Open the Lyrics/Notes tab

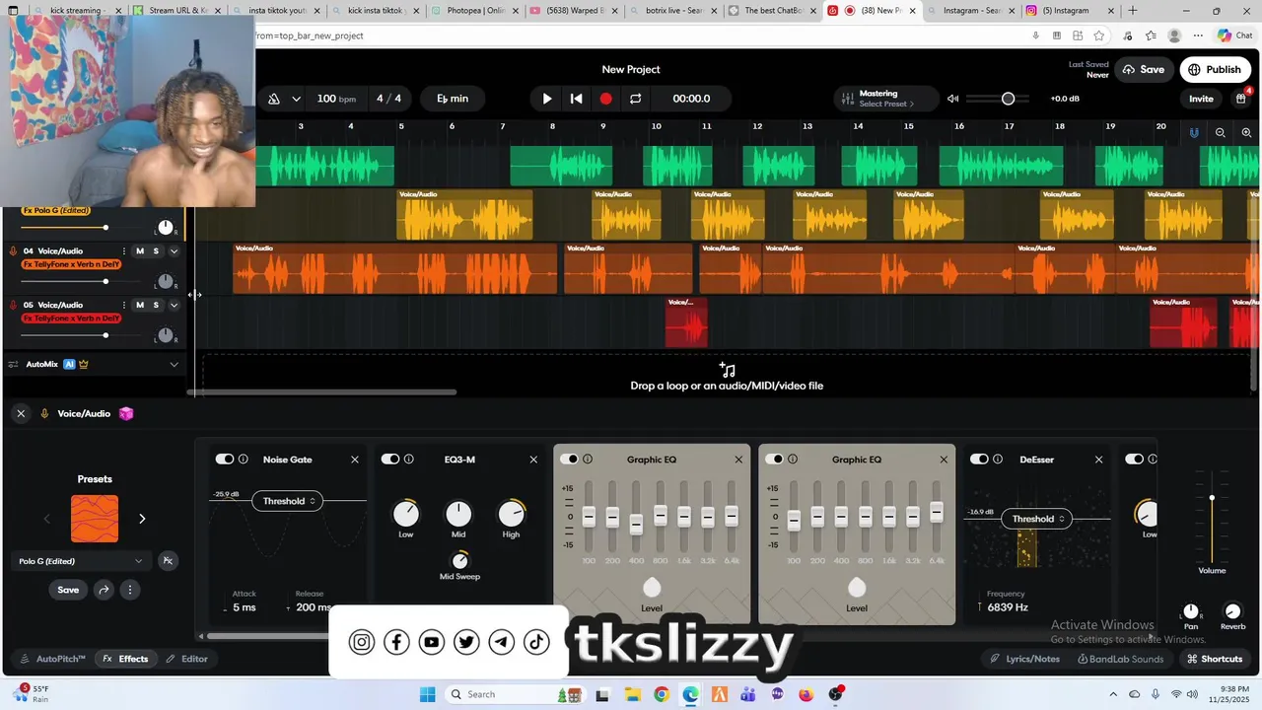[x=1025, y=659]
